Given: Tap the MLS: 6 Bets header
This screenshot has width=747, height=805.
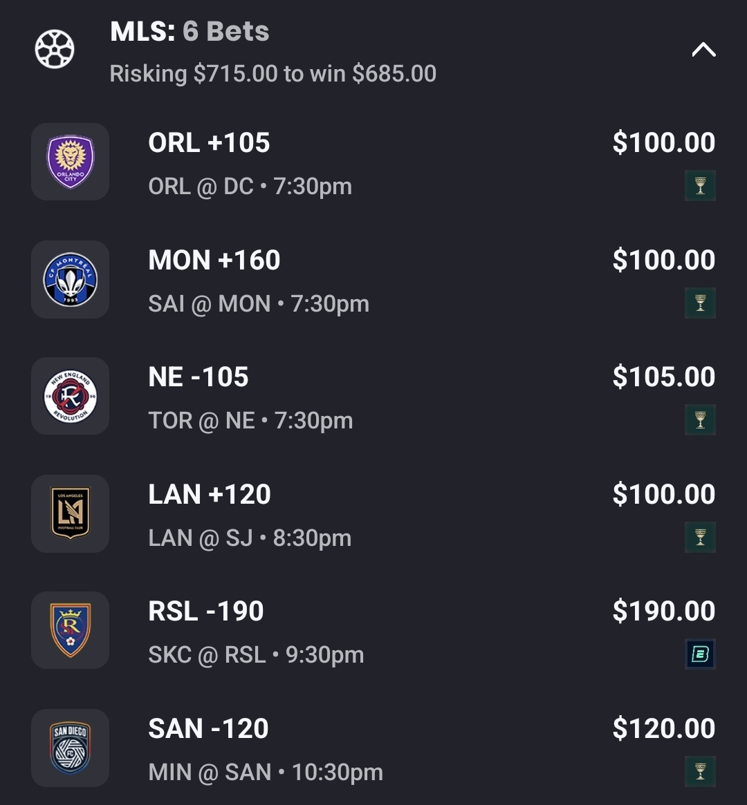Looking at the screenshot, I should pyautogui.click(x=190, y=32).
